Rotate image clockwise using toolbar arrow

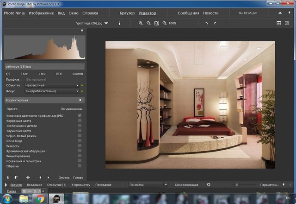(x=215, y=23)
